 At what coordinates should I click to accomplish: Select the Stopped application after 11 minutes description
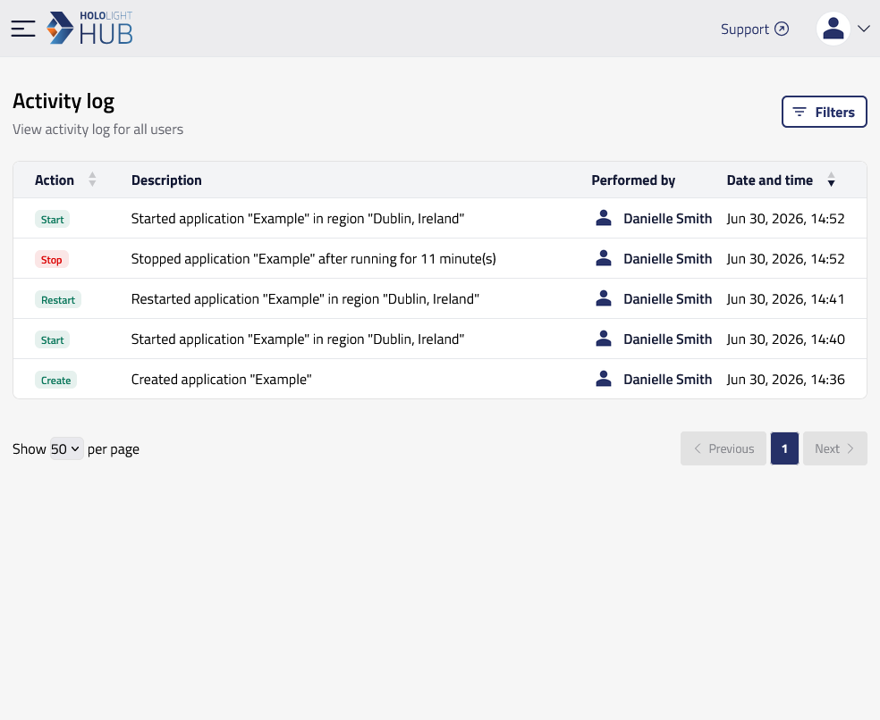(x=314, y=259)
